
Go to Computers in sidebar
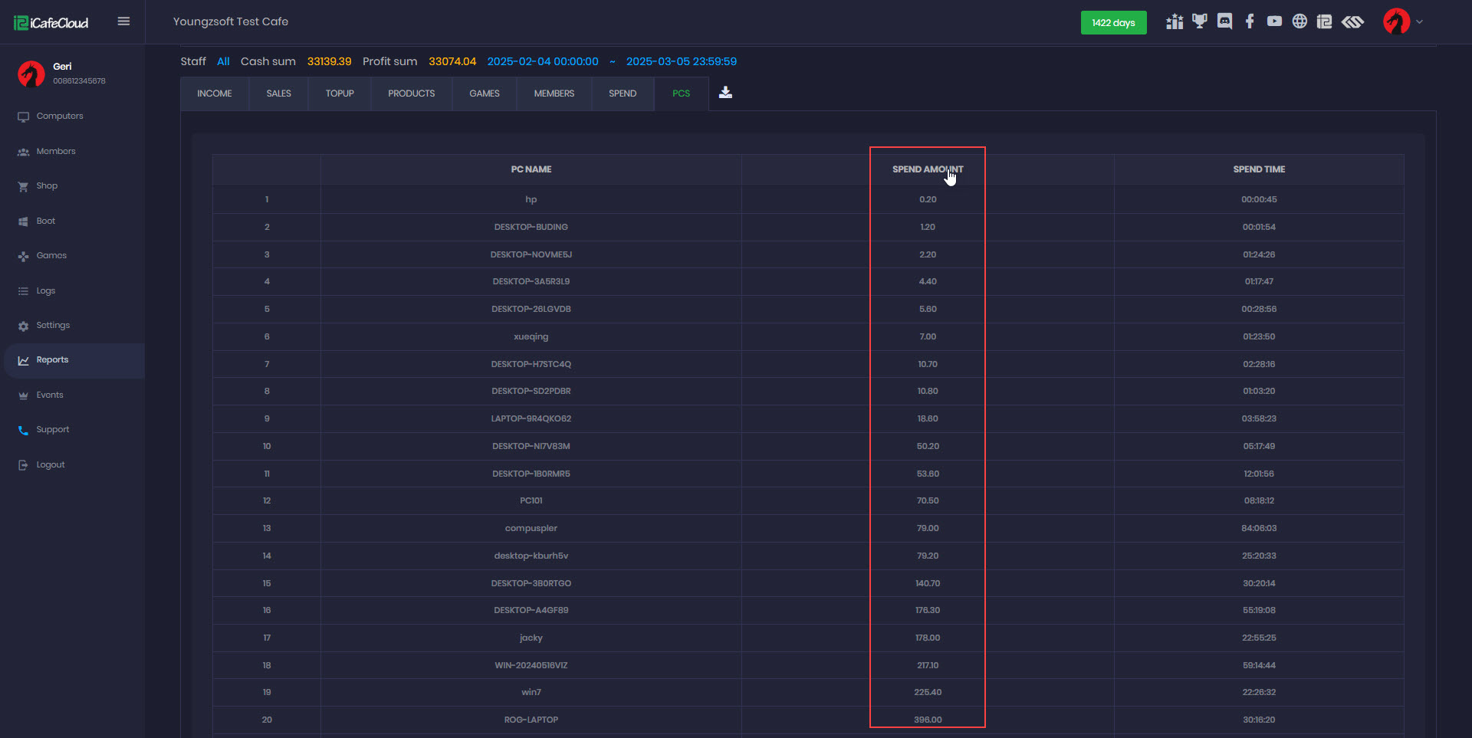[x=60, y=116]
